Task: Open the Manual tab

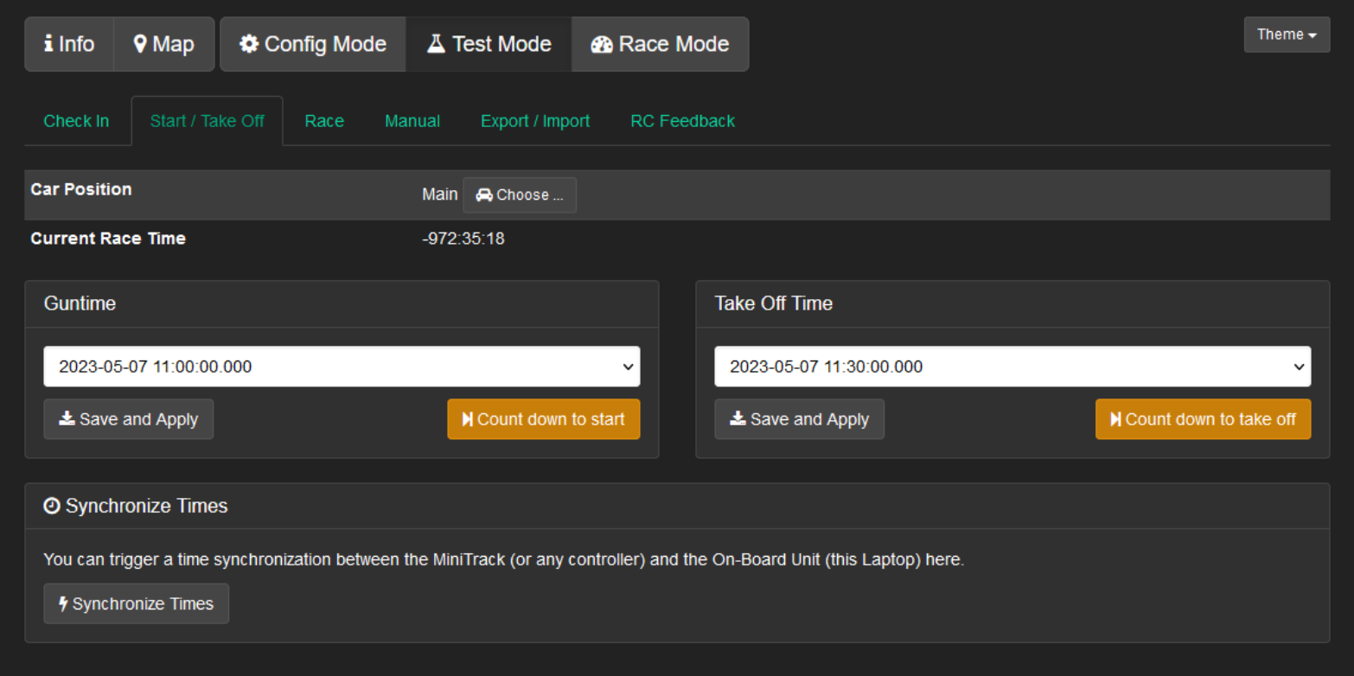Action: pos(412,121)
